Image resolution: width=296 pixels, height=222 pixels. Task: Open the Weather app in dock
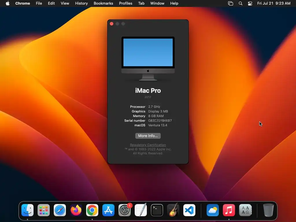click(213, 210)
